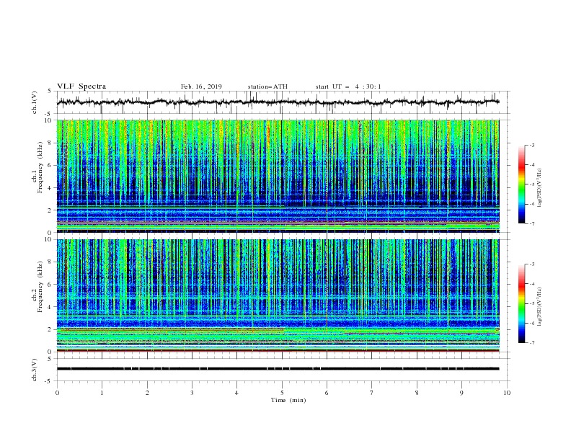Click the ch.2 spectrogram panel

coord(278,295)
